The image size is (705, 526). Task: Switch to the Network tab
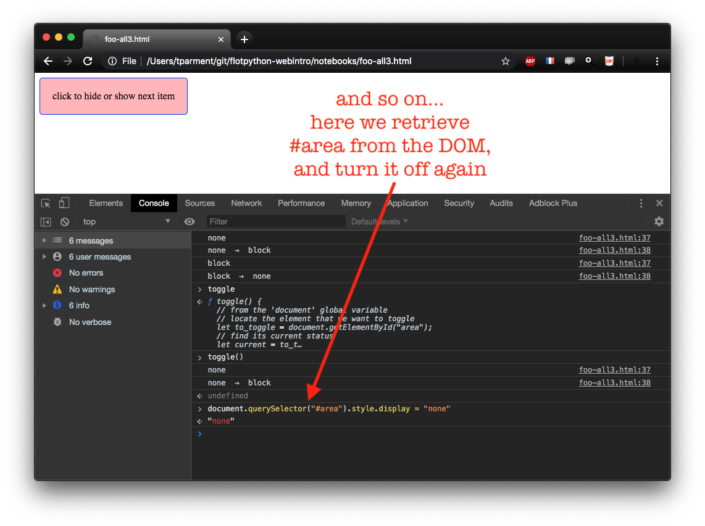[x=246, y=203]
